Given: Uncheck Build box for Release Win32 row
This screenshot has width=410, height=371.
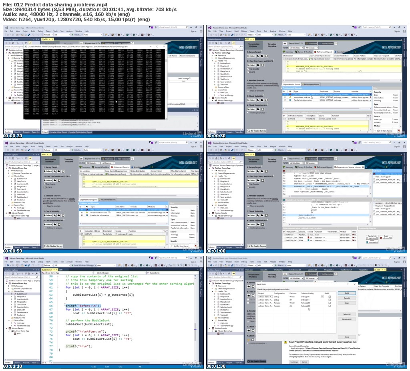Looking at the screenshot, I should (330, 303).
